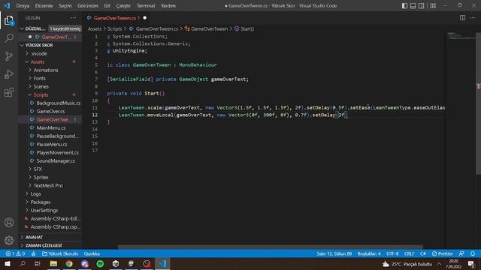Image resolution: width=481 pixels, height=270 pixels.
Task: Toggle the secondary sidebar layout icon
Action: click(x=421, y=6)
